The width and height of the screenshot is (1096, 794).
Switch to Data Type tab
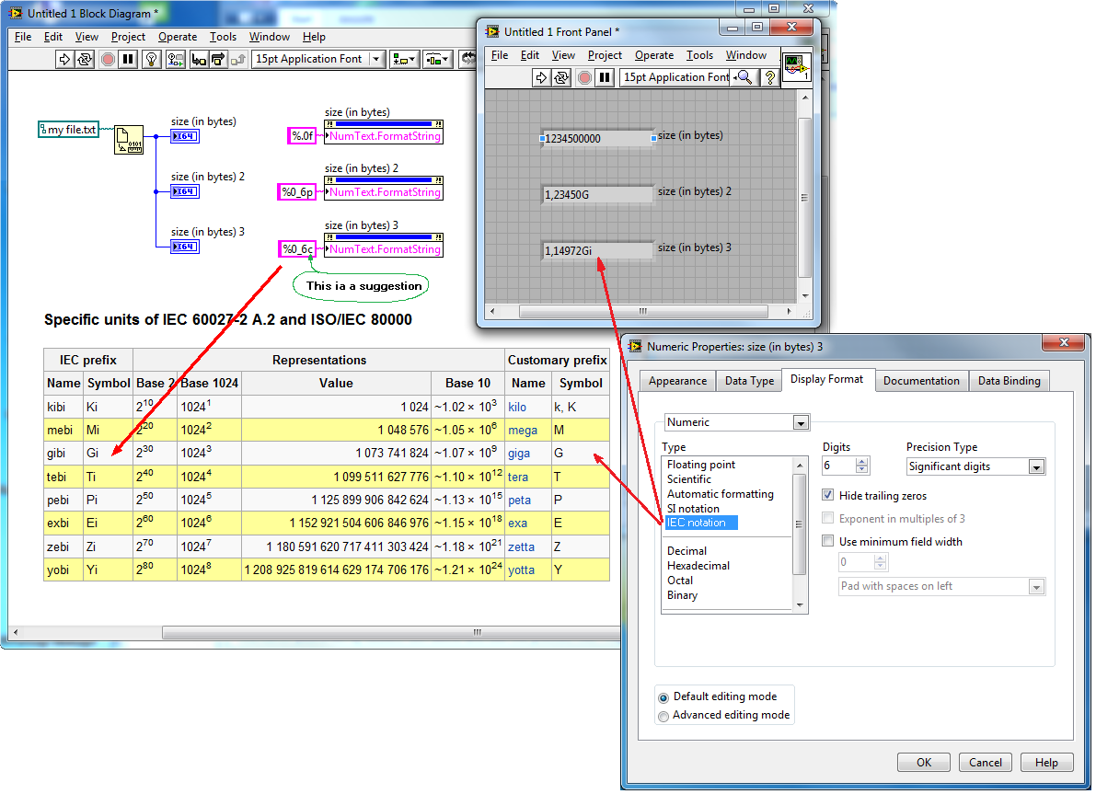point(749,381)
